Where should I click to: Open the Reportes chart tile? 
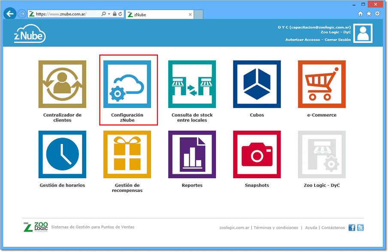(x=192, y=154)
